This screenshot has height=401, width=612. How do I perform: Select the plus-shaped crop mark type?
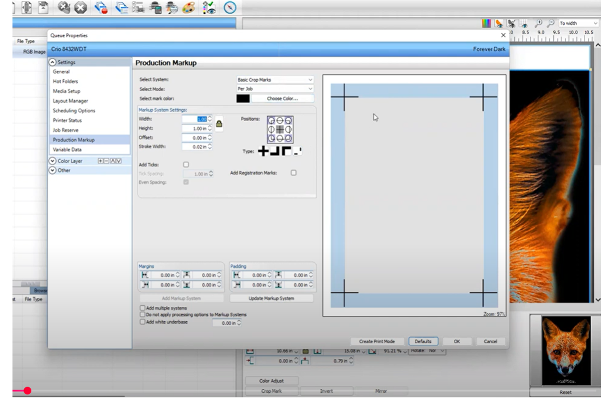[x=264, y=151]
